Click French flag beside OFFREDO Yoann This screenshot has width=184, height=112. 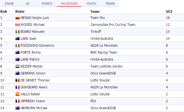click(x=18, y=101)
